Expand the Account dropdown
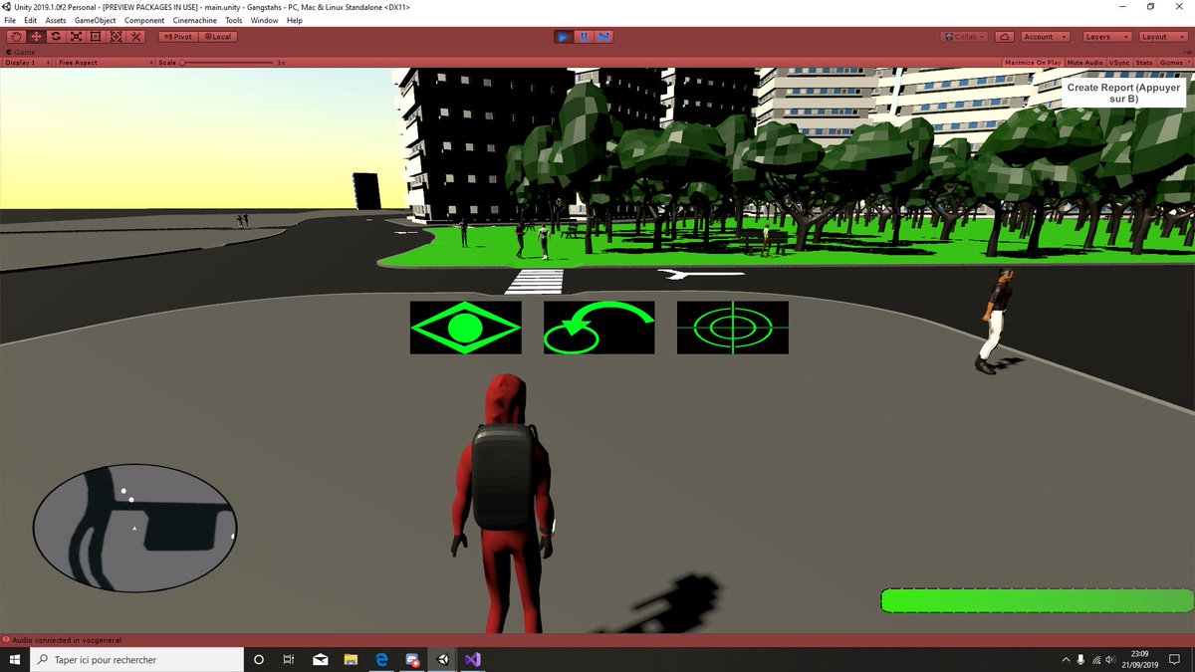The image size is (1195, 672). [1045, 37]
